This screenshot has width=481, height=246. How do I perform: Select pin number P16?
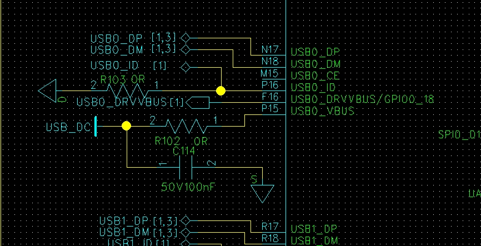(270, 85)
